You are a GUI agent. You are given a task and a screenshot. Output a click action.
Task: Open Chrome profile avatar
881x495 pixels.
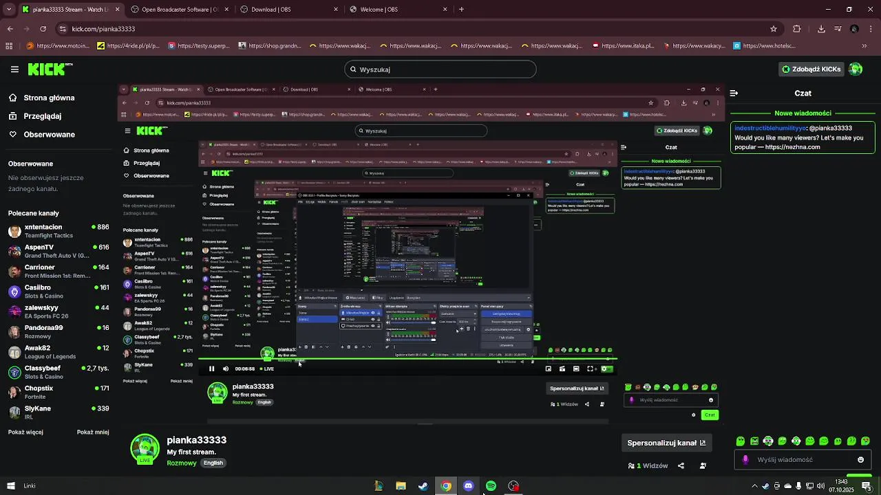pyautogui.click(x=854, y=29)
